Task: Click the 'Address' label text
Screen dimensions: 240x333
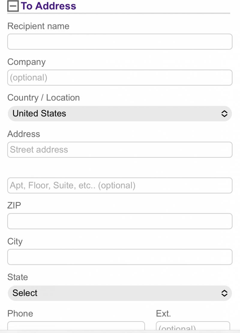Action: coord(24,134)
